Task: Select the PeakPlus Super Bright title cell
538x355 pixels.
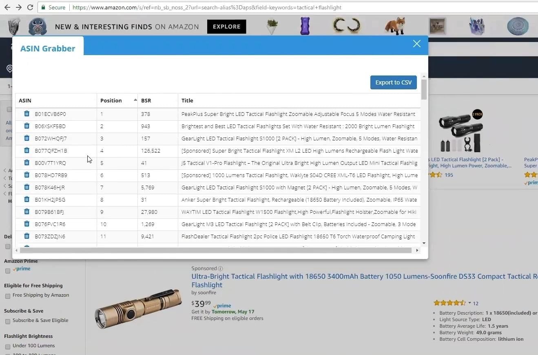Action: click(x=299, y=114)
